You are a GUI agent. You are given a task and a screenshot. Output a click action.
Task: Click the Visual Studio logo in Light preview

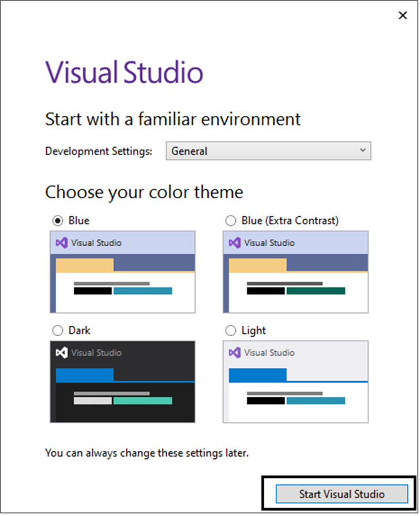point(235,353)
